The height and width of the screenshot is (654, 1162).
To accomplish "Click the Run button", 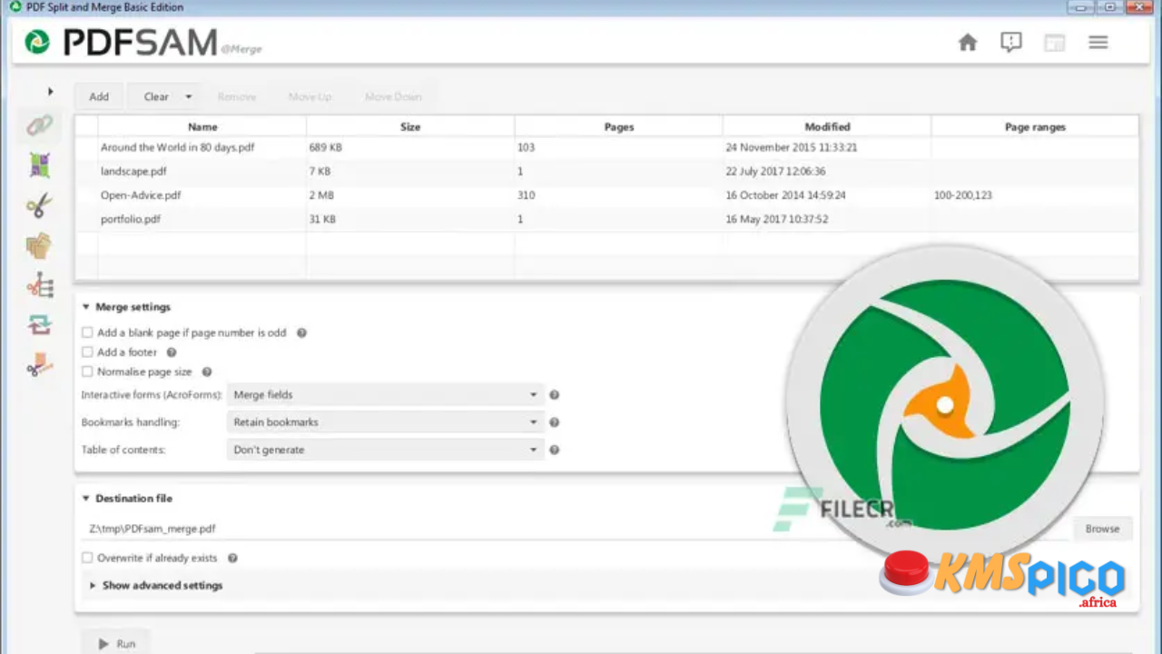I will click(x=116, y=644).
